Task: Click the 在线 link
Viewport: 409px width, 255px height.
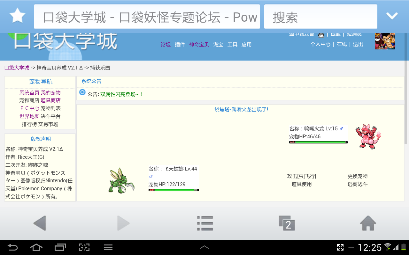Action: tap(342, 44)
